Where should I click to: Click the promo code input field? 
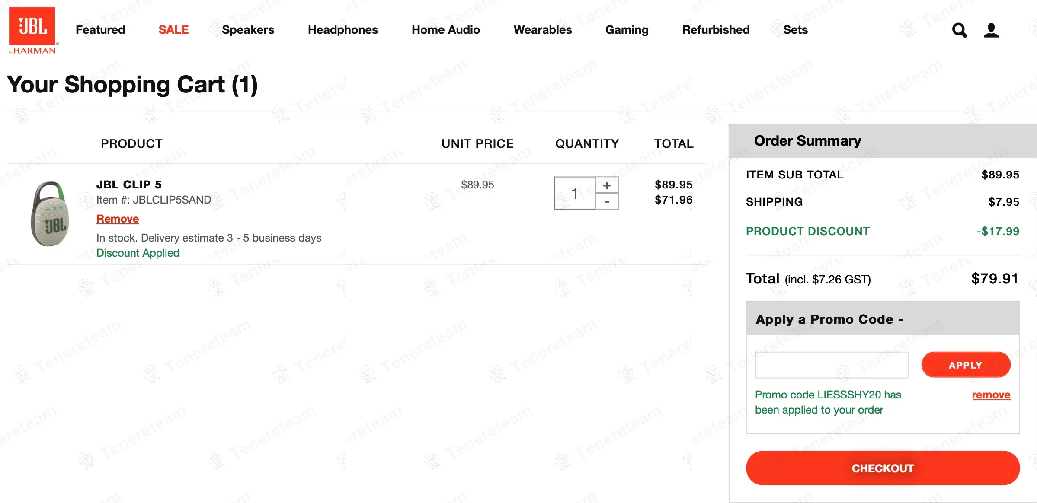[x=831, y=365]
